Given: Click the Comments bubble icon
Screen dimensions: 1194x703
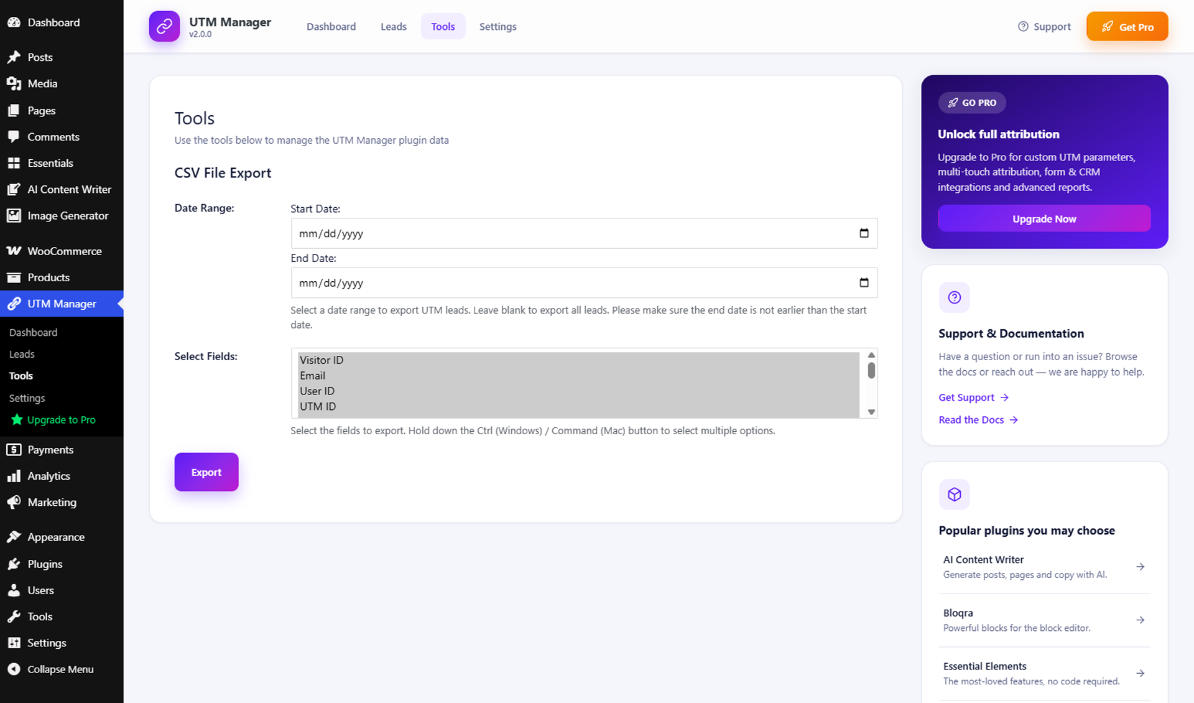Looking at the screenshot, I should (x=14, y=137).
